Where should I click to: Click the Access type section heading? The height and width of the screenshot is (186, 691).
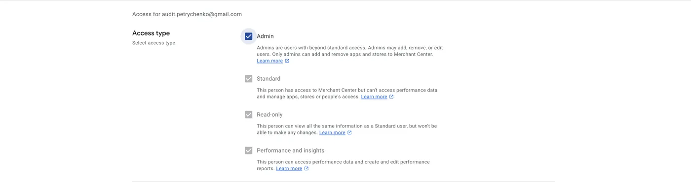[x=151, y=33]
